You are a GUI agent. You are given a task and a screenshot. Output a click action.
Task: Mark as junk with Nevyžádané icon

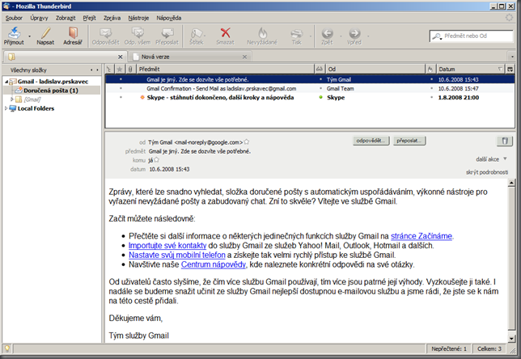[x=262, y=36]
